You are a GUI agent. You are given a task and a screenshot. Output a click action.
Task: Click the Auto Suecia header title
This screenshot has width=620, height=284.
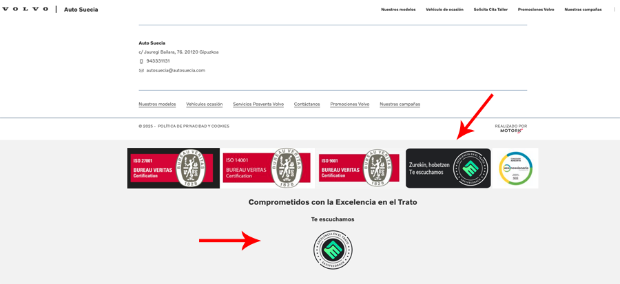81,10
